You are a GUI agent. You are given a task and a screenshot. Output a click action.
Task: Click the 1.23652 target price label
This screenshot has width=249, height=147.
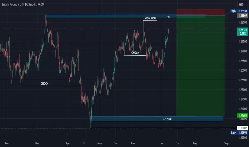pyautogui.click(x=242, y=116)
